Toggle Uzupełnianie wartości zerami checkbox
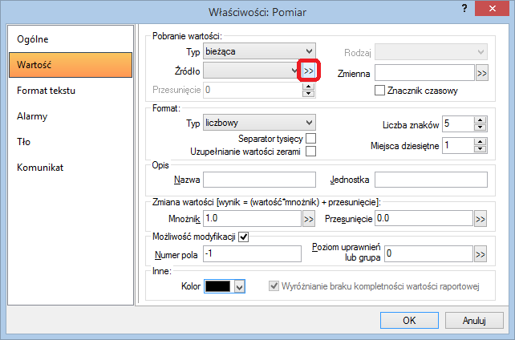The image size is (515, 340). (310, 152)
